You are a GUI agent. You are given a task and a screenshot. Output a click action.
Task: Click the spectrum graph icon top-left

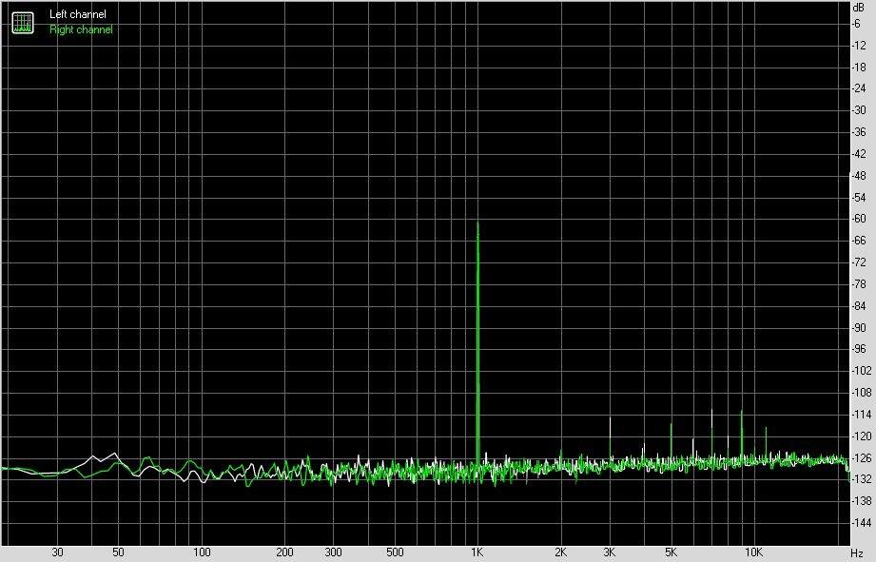click(23, 22)
